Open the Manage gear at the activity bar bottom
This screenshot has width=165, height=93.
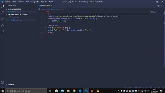coord(2,82)
